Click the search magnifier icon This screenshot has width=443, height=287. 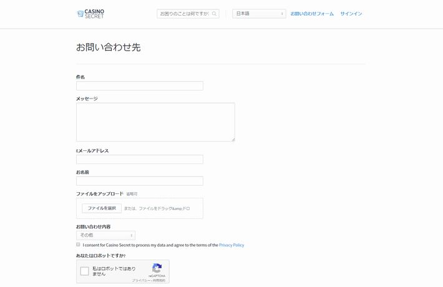point(214,14)
